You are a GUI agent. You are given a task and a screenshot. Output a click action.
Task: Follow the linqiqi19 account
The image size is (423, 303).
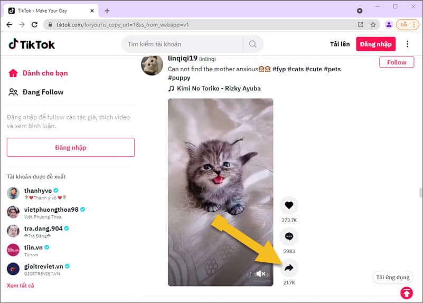click(x=396, y=62)
